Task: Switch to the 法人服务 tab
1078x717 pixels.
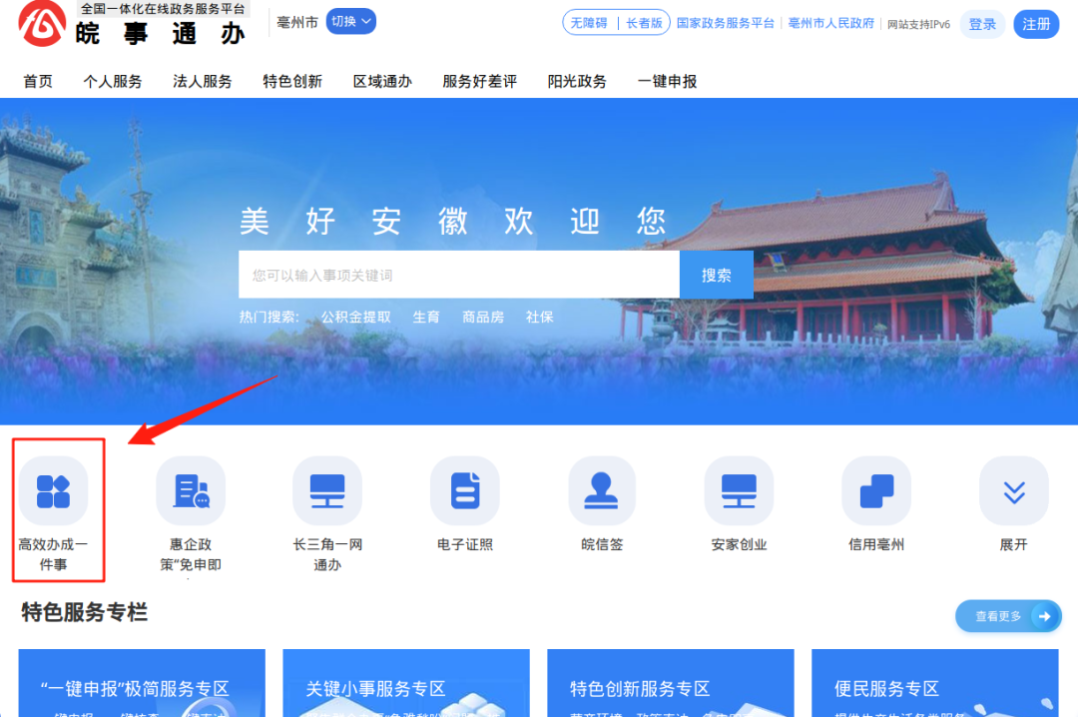Action: click(202, 81)
